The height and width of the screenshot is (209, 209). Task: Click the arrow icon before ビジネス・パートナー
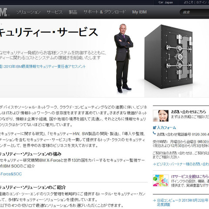tap(154, 164)
